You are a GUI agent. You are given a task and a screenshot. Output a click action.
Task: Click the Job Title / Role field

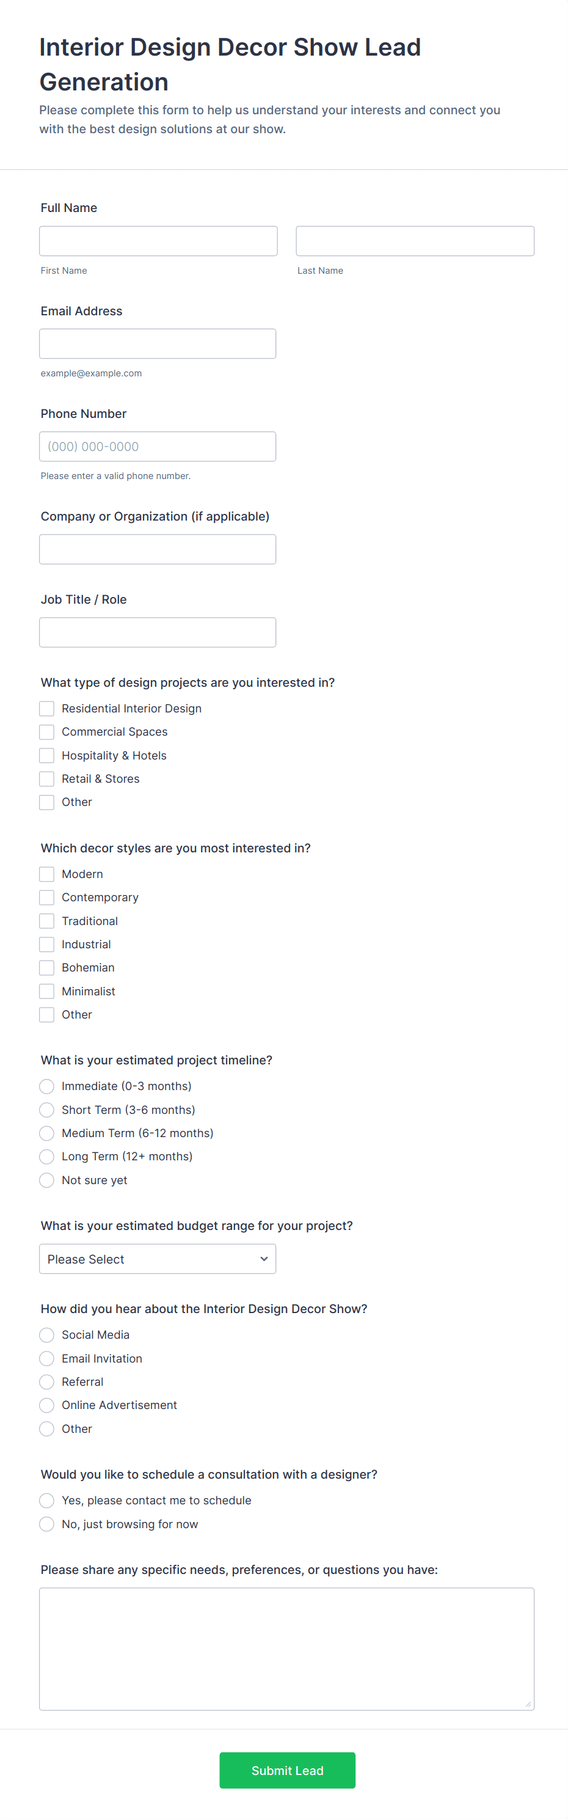click(158, 632)
